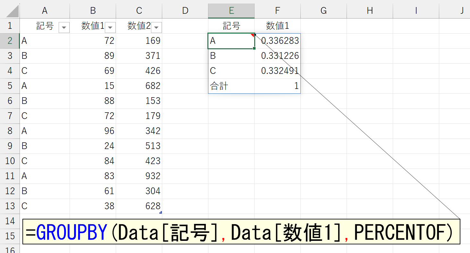The width and height of the screenshot is (470, 253).
Task: Select column B header
Action: point(93,11)
